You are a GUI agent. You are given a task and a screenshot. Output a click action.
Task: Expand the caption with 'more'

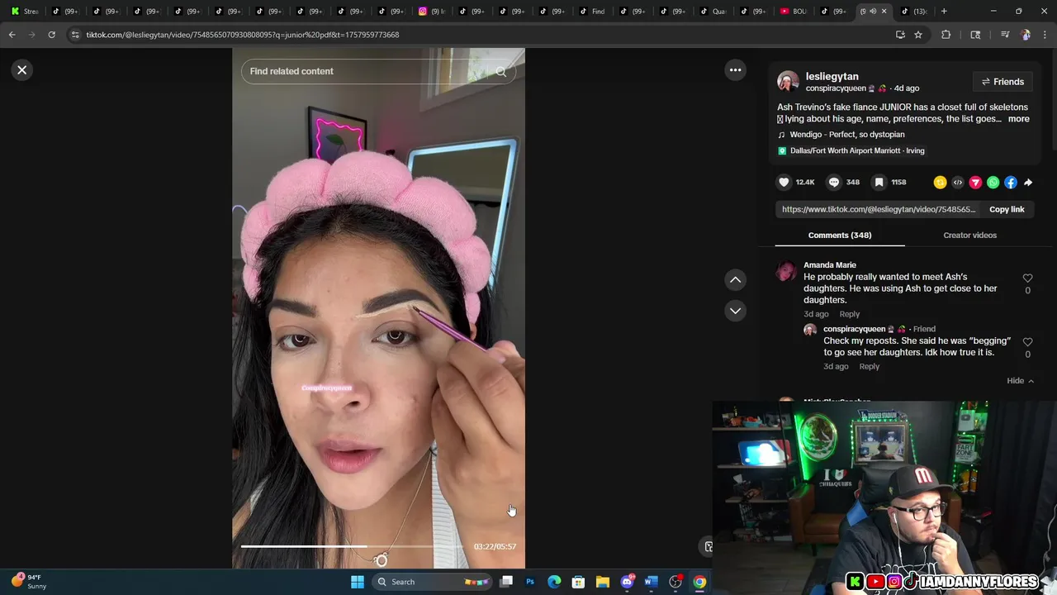[x=1018, y=119]
